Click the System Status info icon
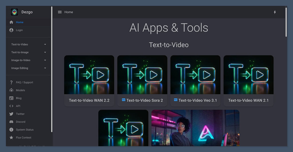Image resolution: width=293 pixels, height=152 pixels. [11, 130]
